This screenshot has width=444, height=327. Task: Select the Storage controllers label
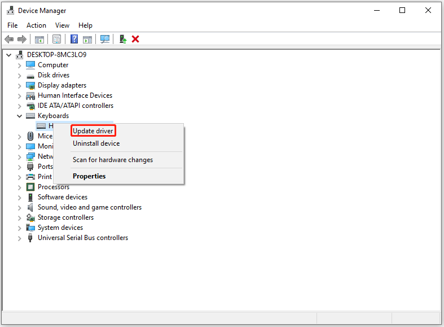click(65, 217)
